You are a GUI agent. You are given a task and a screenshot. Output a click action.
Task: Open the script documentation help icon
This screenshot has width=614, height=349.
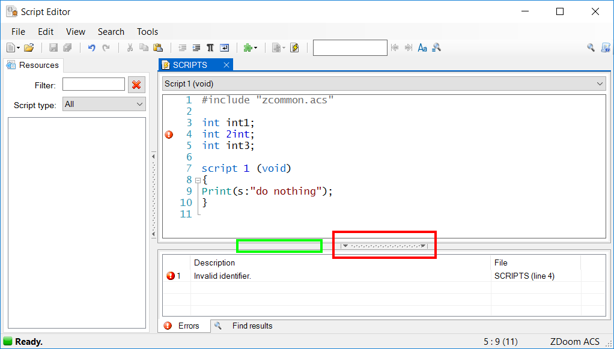606,47
